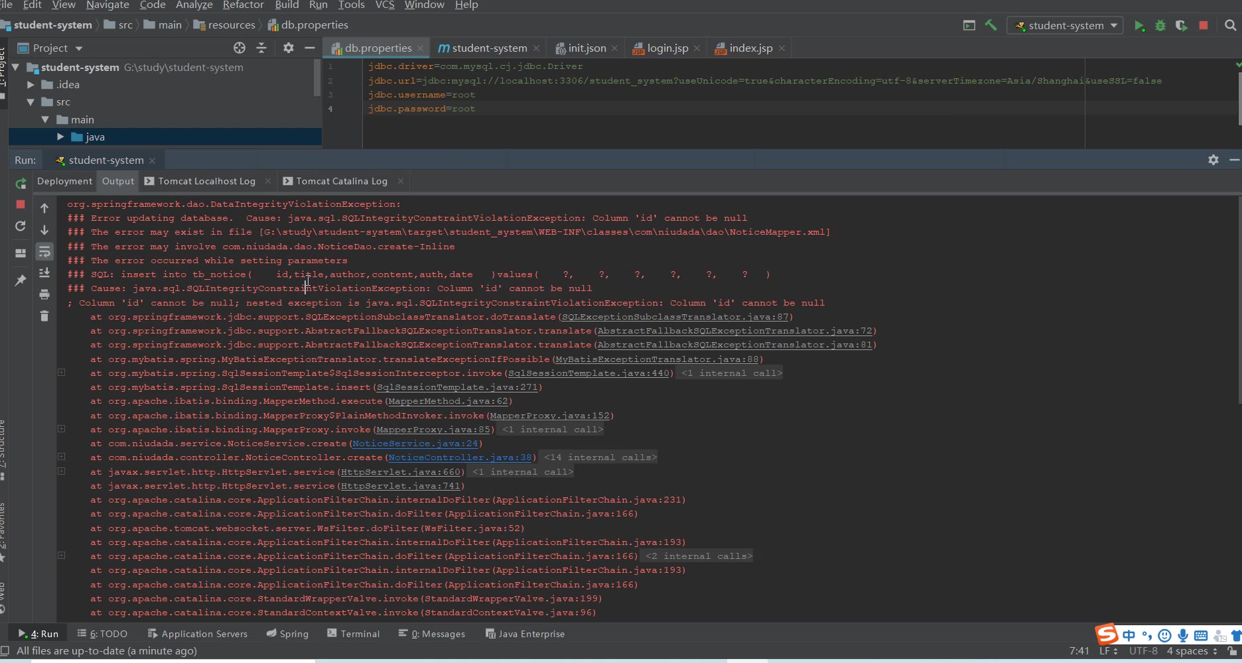Viewport: 1242px width, 663px height.
Task: Expand the .idea folder node
Action: (31, 85)
